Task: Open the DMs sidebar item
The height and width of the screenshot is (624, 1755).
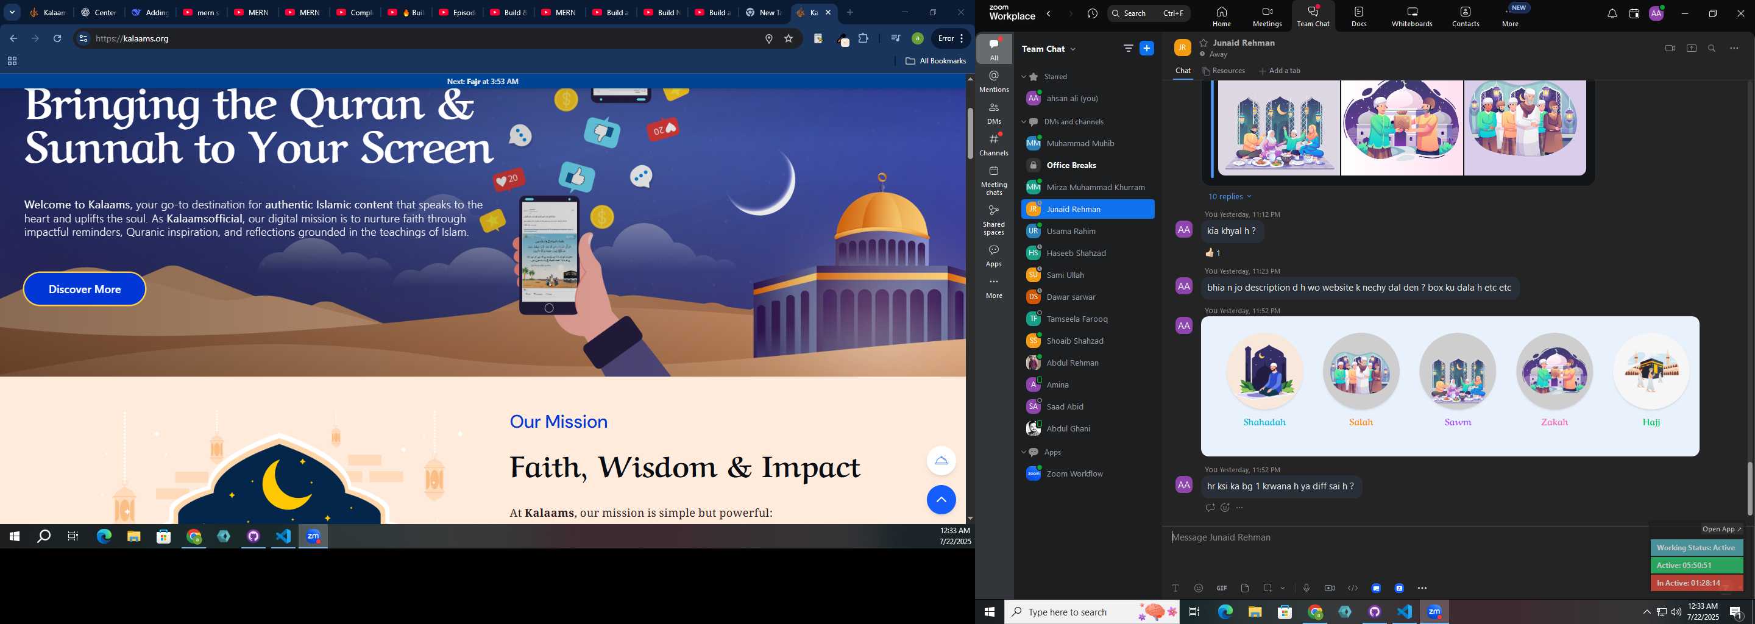Action: pos(994,113)
